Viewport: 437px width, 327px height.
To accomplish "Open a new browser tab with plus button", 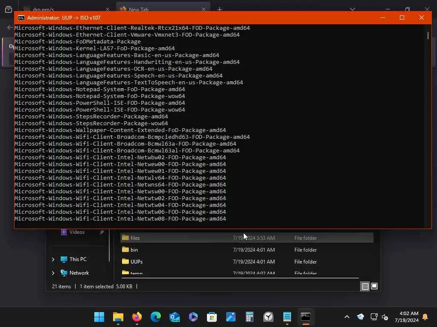I will [220, 9].
